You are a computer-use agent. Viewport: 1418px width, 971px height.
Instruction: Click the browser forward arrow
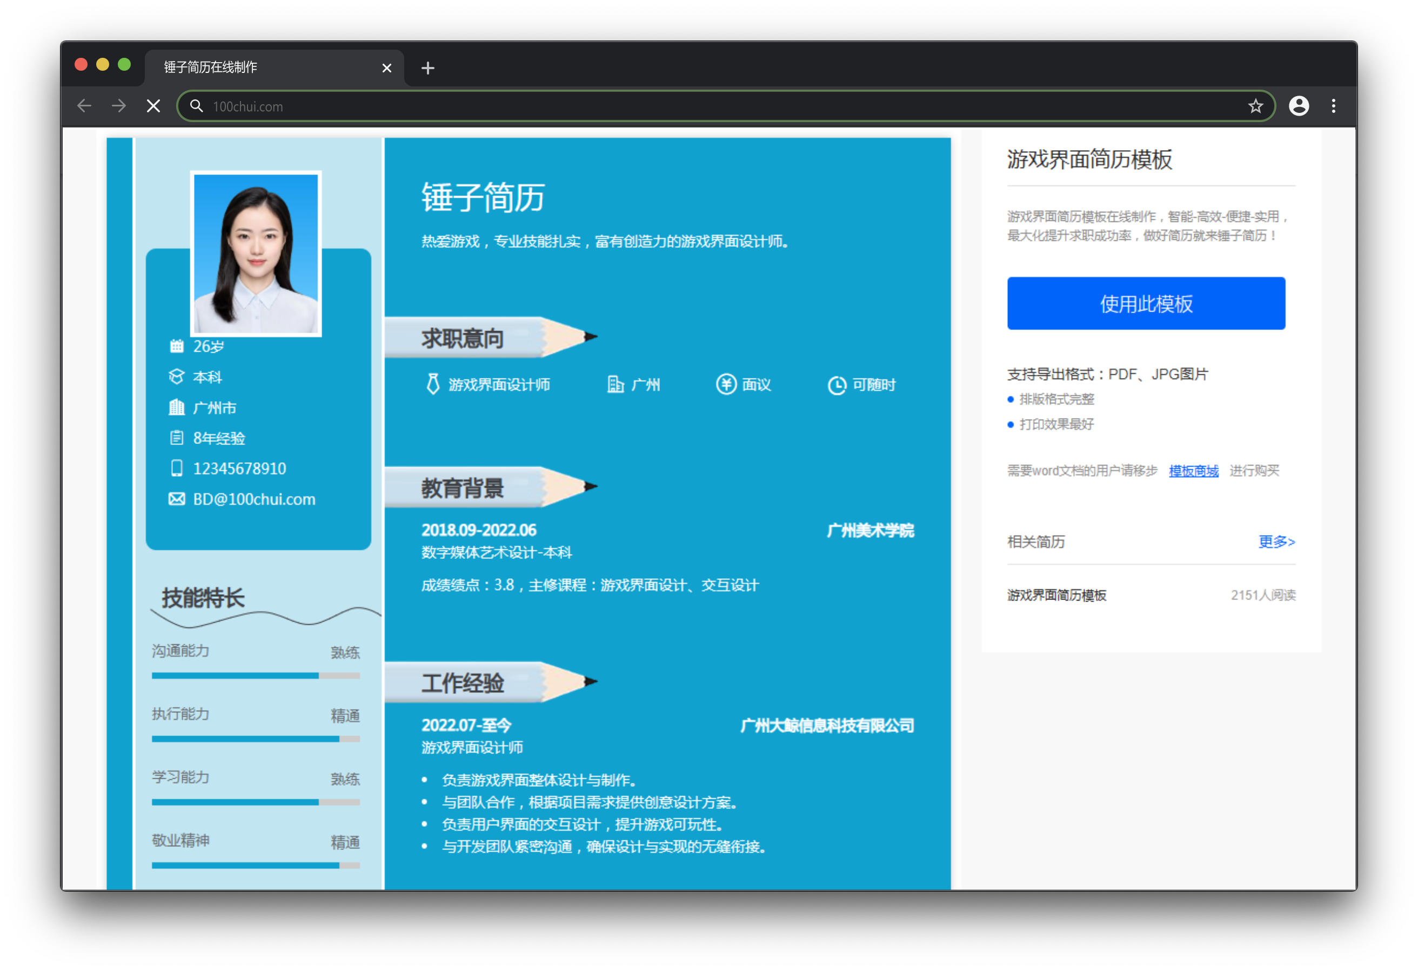(x=119, y=106)
